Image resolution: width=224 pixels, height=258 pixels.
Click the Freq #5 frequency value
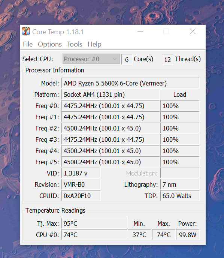click(x=111, y=162)
